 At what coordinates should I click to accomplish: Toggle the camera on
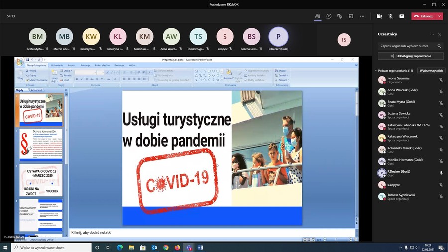[x=379, y=16]
